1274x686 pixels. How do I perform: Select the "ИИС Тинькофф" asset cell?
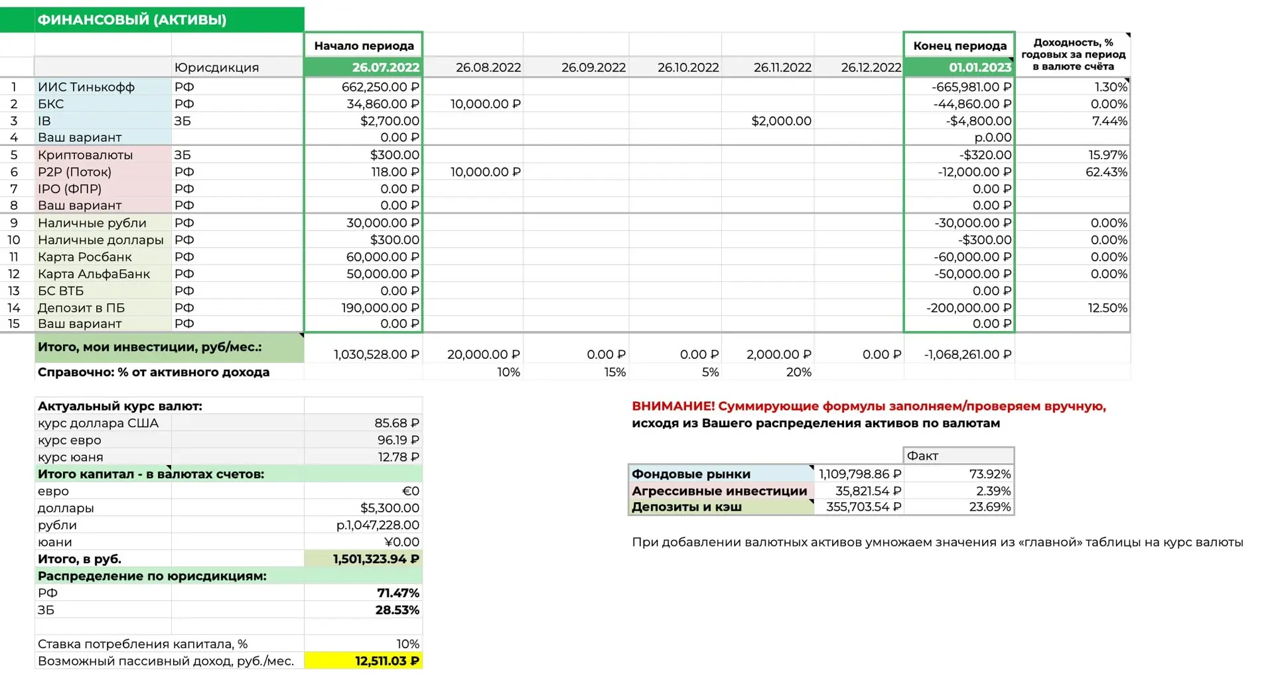[103, 87]
